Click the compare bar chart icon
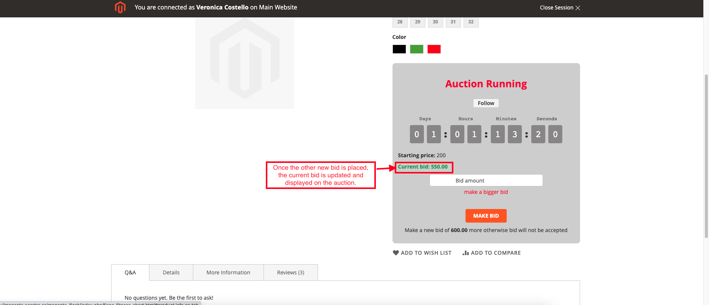 465,253
